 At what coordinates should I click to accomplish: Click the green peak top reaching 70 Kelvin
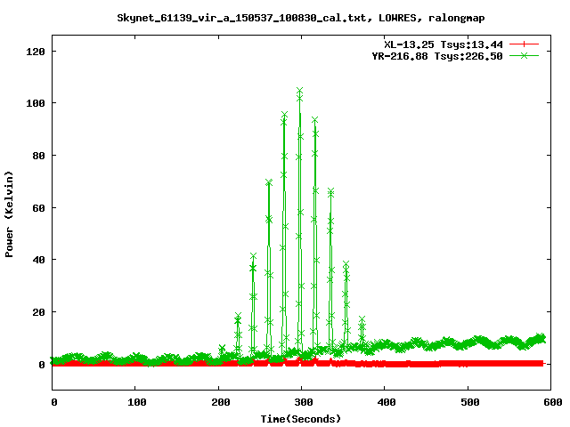269,182
